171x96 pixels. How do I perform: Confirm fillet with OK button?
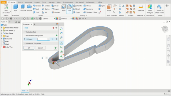point(29,48)
